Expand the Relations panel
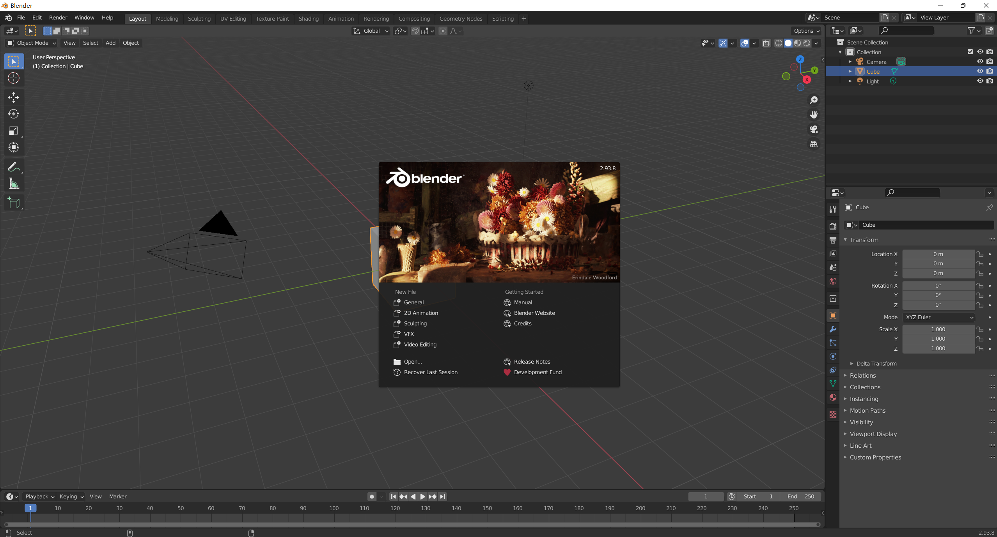The image size is (997, 537). pos(863,376)
